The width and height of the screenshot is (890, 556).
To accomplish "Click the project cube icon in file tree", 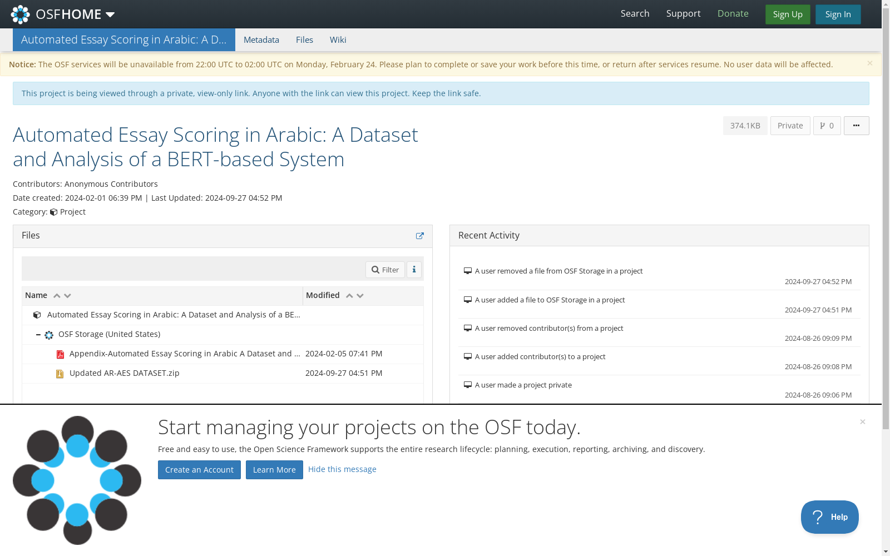I will coord(37,315).
